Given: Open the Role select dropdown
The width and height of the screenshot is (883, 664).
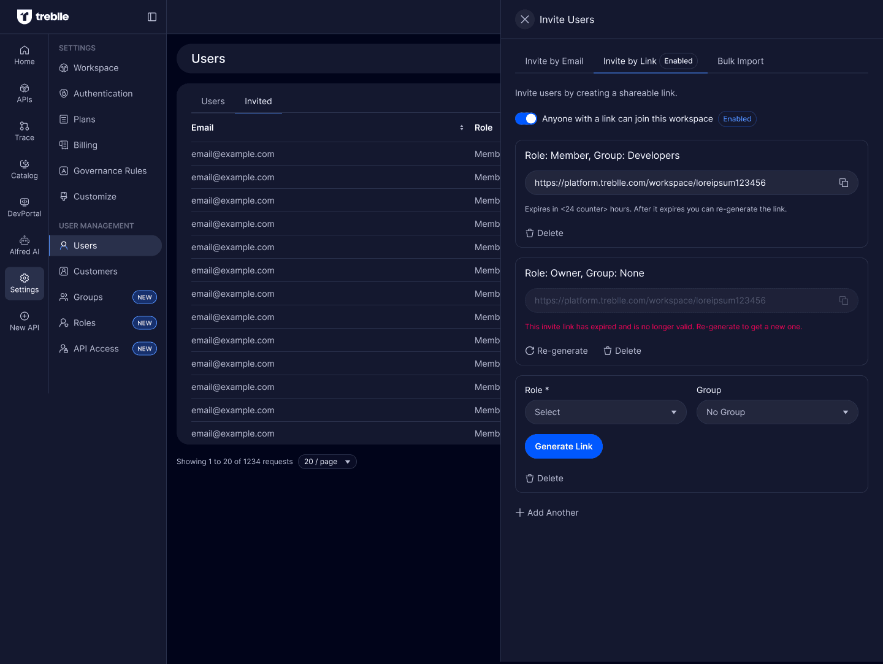Looking at the screenshot, I should [605, 412].
